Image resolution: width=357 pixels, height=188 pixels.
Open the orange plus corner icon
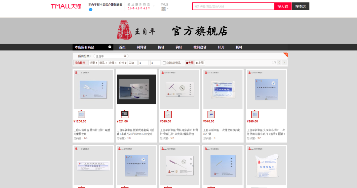point(286,55)
